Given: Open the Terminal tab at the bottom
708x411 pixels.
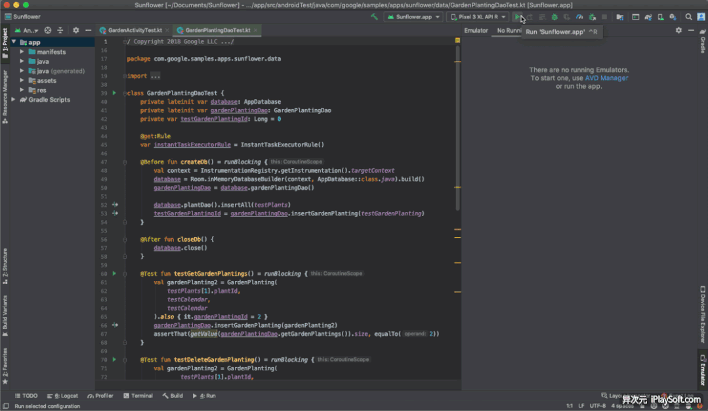Looking at the screenshot, I should click(138, 396).
